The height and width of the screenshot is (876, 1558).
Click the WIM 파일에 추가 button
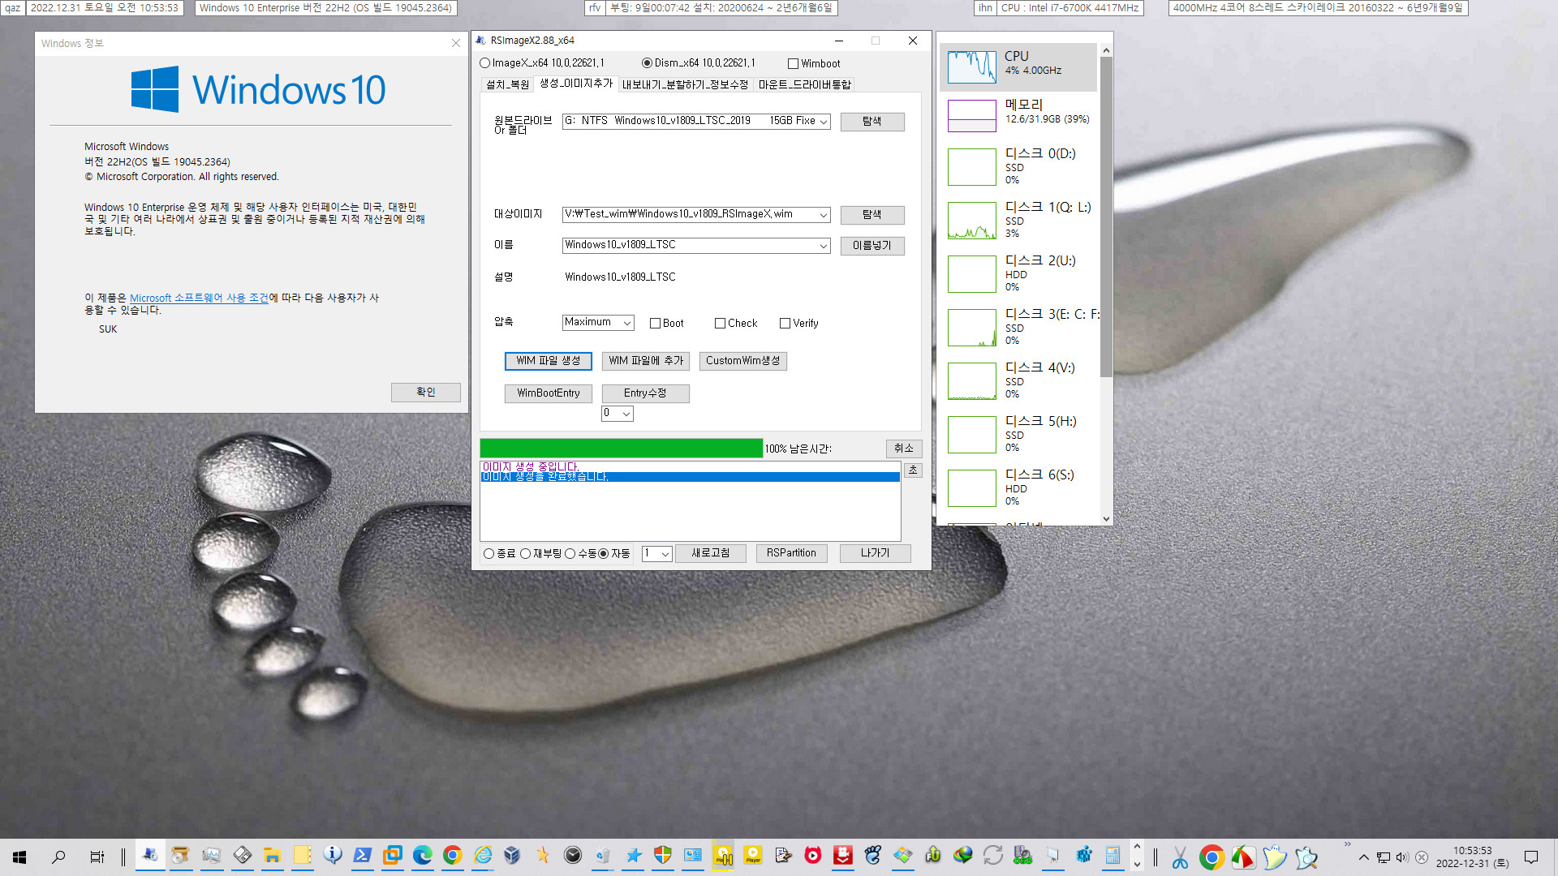coord(646,361)
